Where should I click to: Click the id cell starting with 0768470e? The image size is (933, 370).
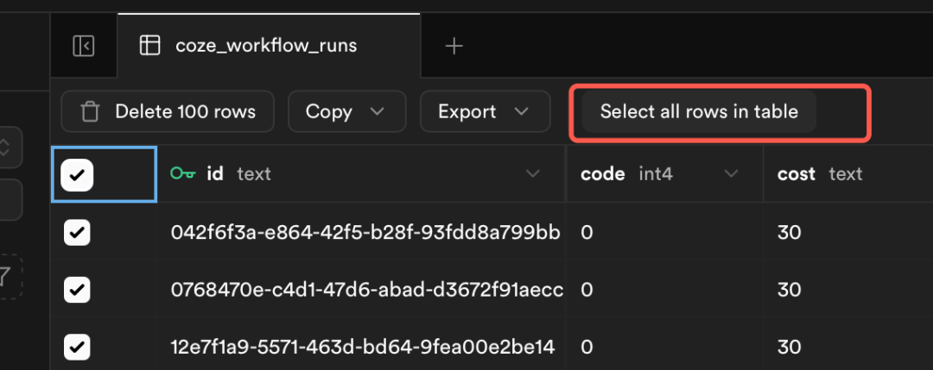click(x=366, y=291)
